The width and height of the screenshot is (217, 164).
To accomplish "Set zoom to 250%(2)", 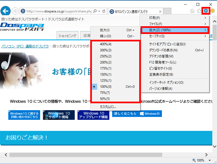I will tap(115, 56).
